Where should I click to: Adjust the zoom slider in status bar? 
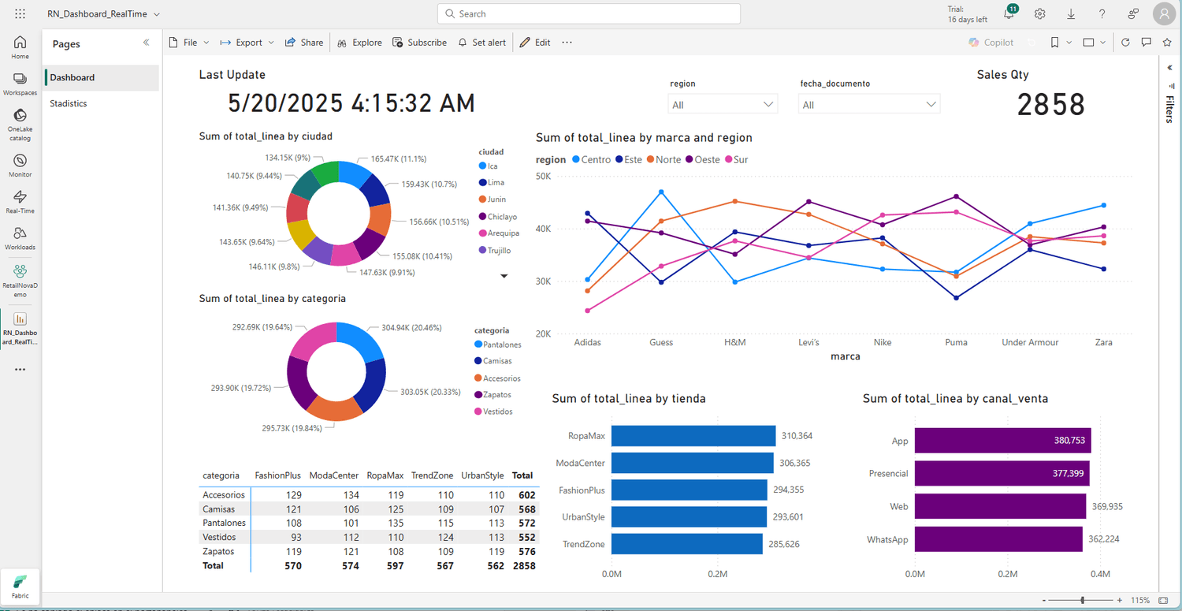1082,601
